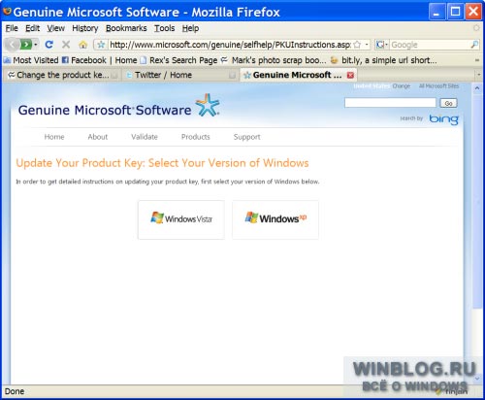The image size is (485, 400).
Task: Click the scroll up arrow
Action: coord(477,88)
